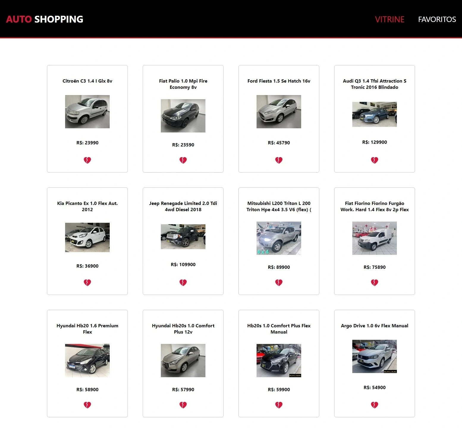Click the price 'R$: 89900'

click(x=279, y=267)
